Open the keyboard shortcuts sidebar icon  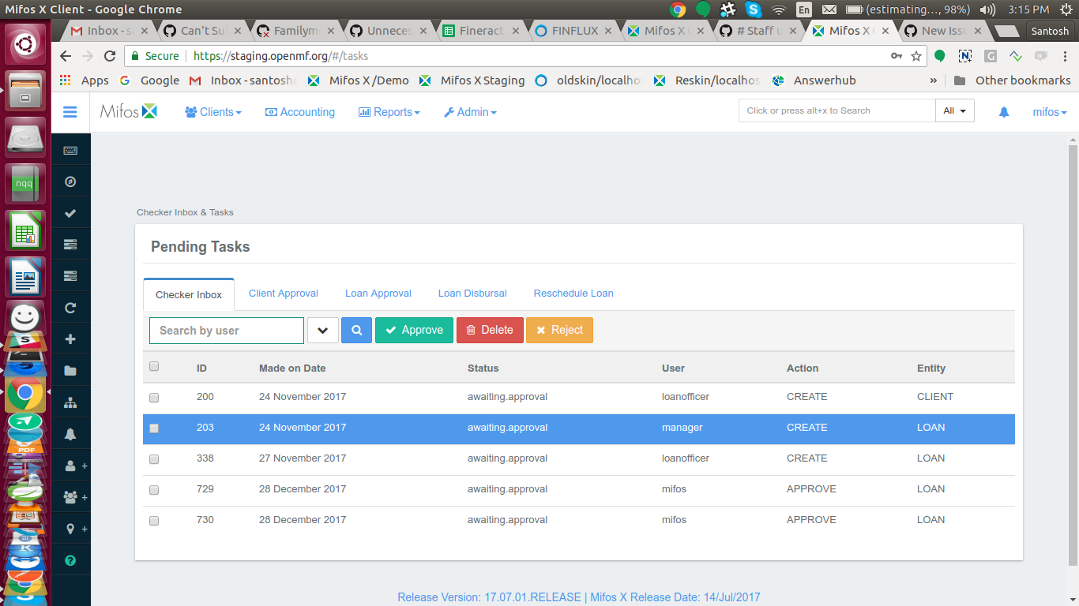(70, 150)
